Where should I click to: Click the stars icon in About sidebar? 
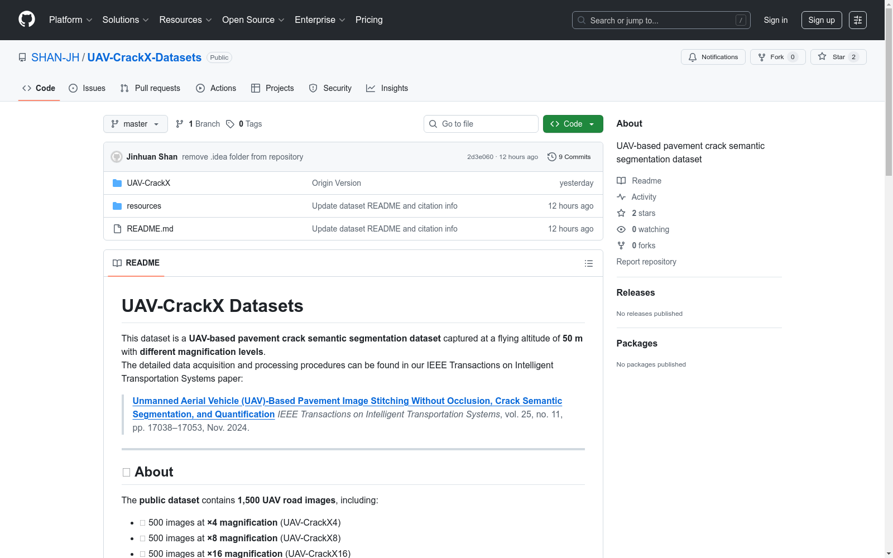pos(621,213)
